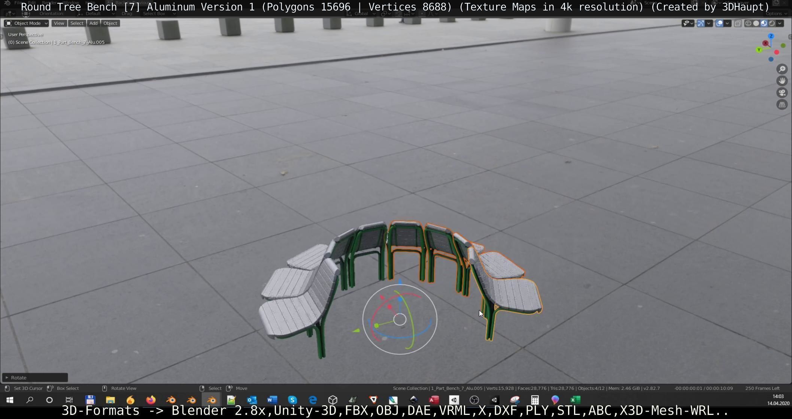Click the Y axis on navigation gizmo
Viewport: 792px width, 419px height.
(x=759, y=50)
